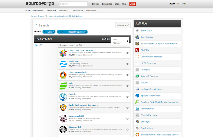The image size is (213, 137).
Task: Open the Resources link
Action: point(78,10)
